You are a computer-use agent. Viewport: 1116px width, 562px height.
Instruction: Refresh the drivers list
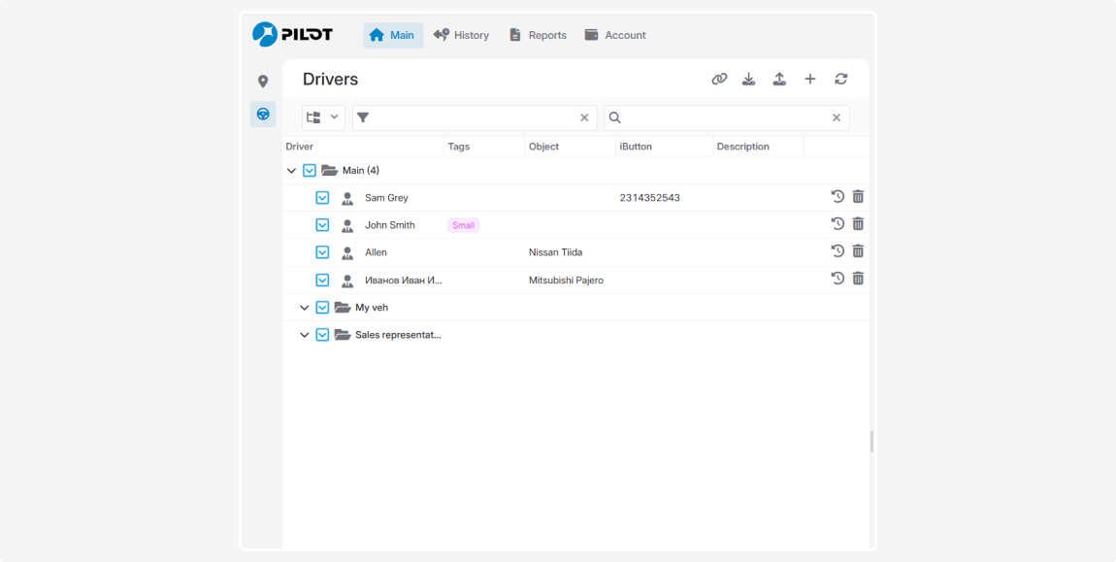tap(840, 80)
